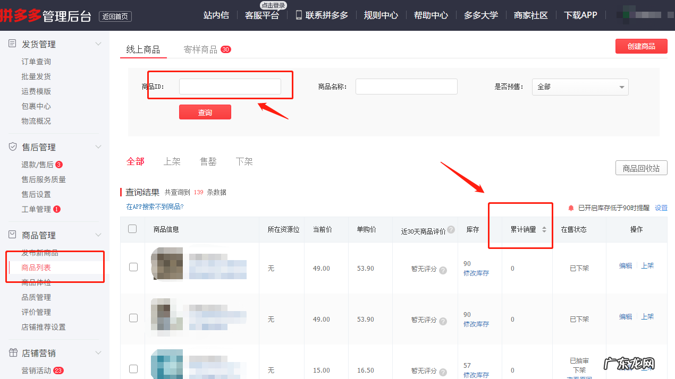This screenshot has height=379, width=675.
Task: Check the second product row checkbox
Action: (133, 318)
